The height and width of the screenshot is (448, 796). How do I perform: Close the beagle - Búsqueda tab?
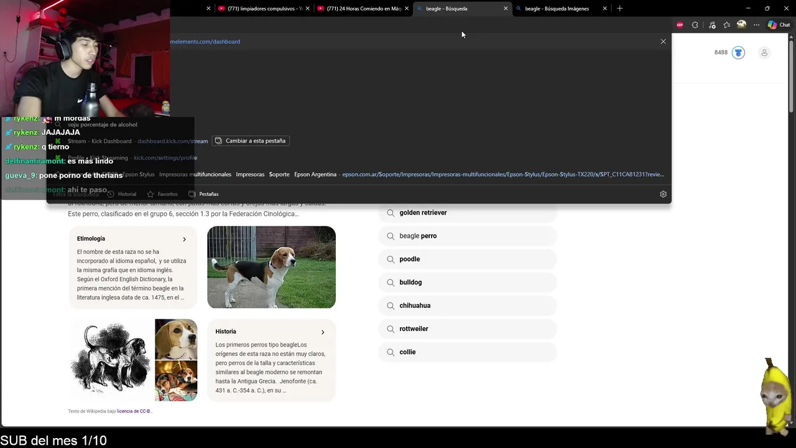coord(506,9)
